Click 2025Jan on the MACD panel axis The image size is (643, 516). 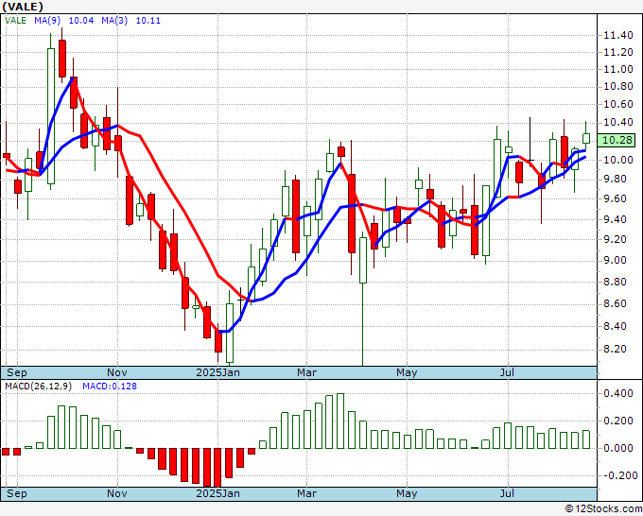217,493
